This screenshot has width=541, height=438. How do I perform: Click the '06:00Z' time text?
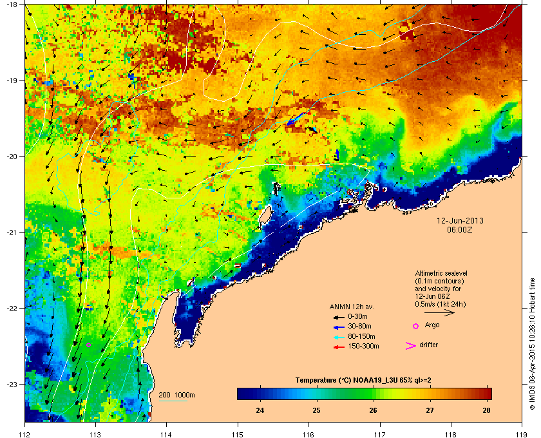coord(460,229)
